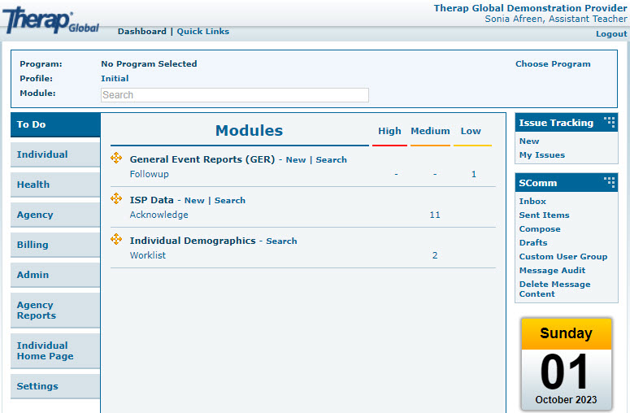The height and width of the screenshot is (413, 630).
Task: Click the move icon beside Individual Demographics
Action: point(116,239)
